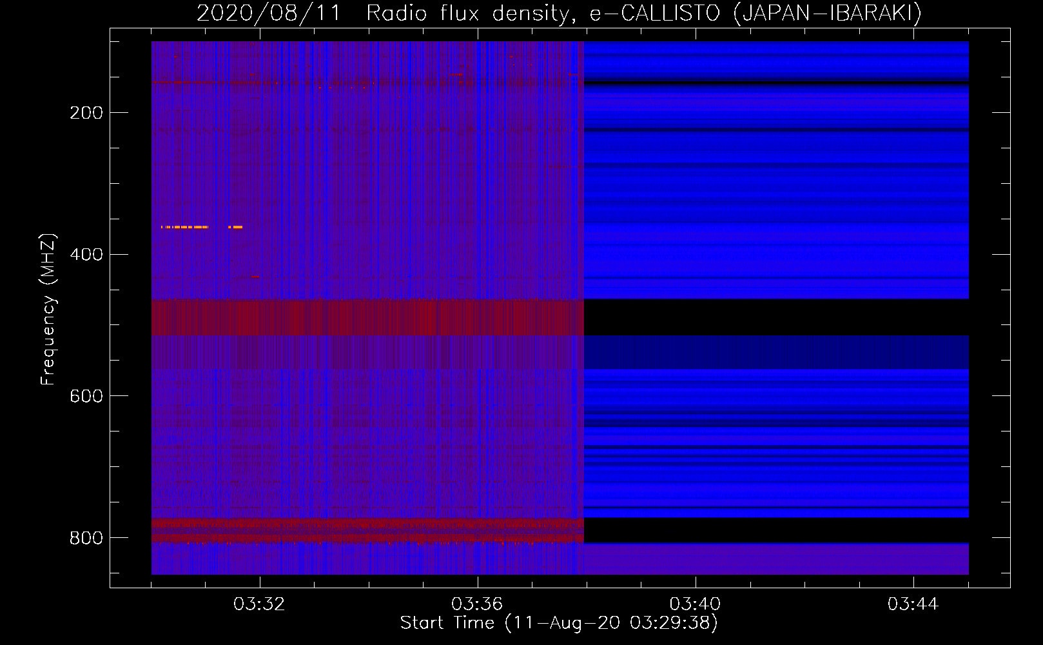Click the 400 frequency tick label
Viewport: 1043px width, 645px height.
(x=86, y=255)
